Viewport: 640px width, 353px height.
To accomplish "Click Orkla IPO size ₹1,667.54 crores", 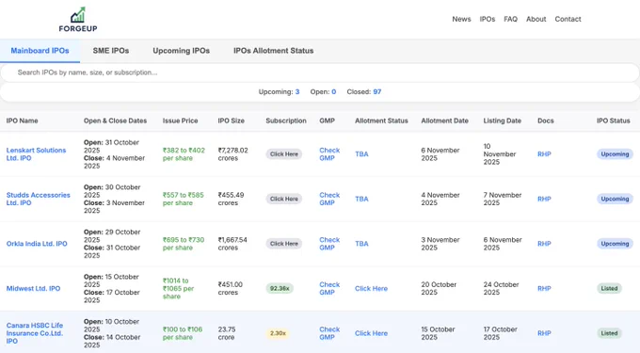I will (232, 244).
